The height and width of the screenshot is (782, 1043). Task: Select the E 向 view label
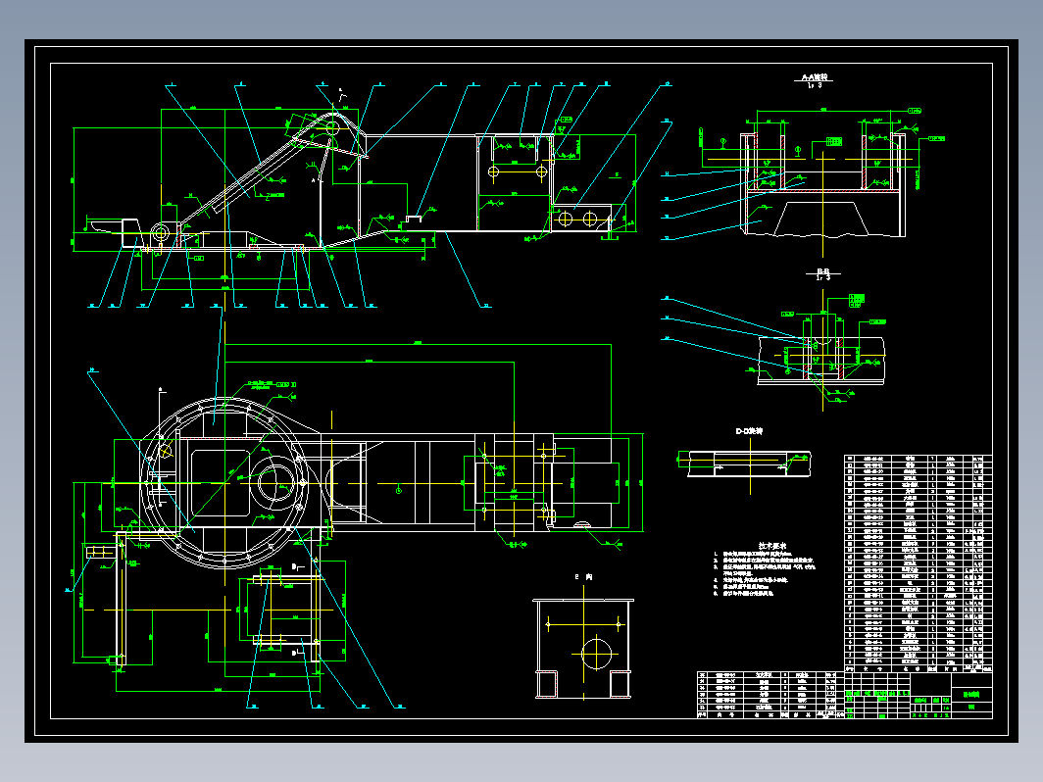click(x=583, y=577)
